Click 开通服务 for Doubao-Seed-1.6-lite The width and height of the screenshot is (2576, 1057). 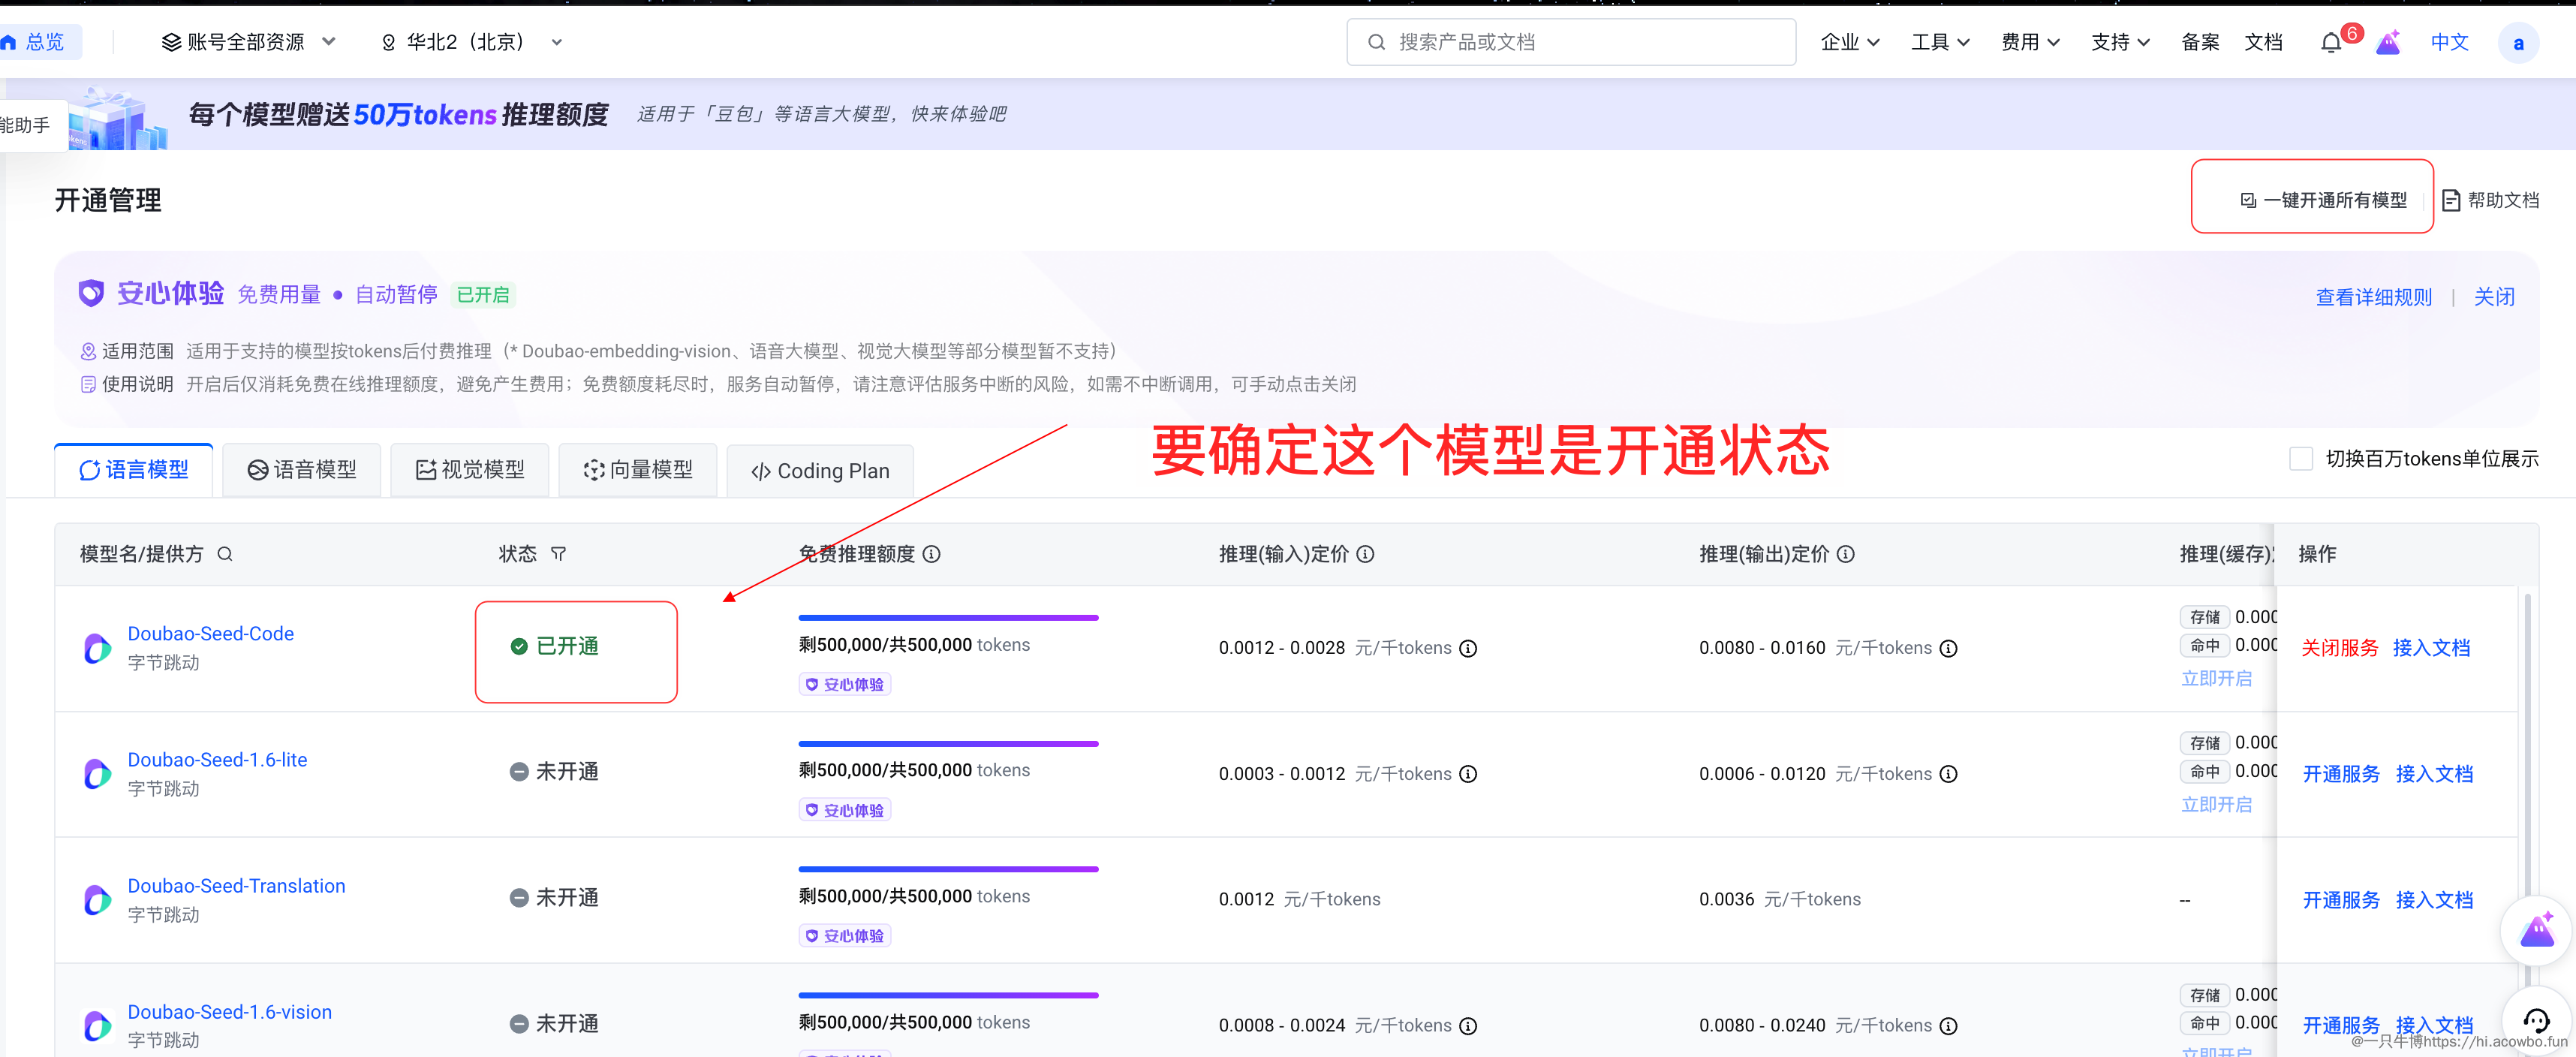(x=2340, y=773)
